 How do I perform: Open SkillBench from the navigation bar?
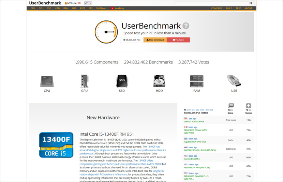[102, 8]
